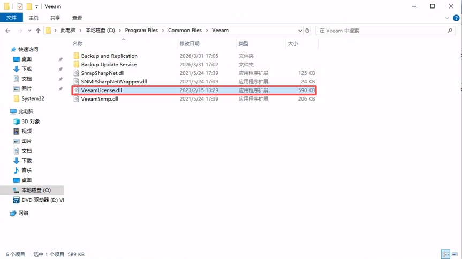Open 网络 in the navigation pane
This screenshot has height=259, width=462.
[23, 213]
